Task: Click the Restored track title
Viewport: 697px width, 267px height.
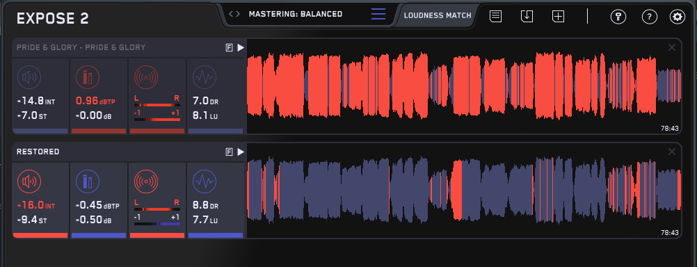Action: [38, 152]
